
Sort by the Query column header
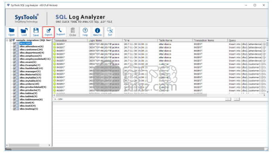pyautogui.click(x=247, y=40)
